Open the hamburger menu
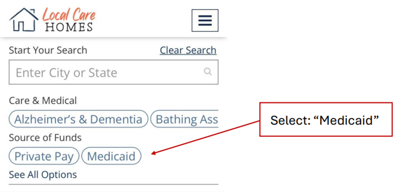The width and height of the screenshot is (397, 192). [x=205, y=20]
